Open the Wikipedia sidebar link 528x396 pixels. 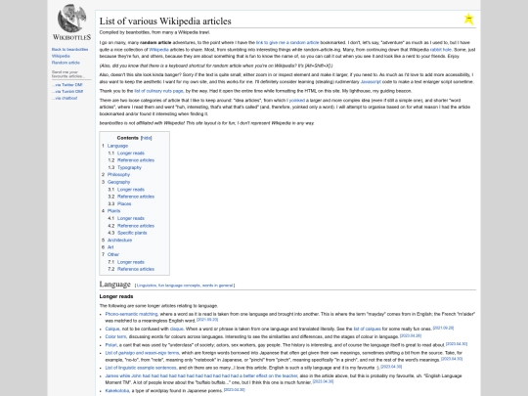pos(61,56)
